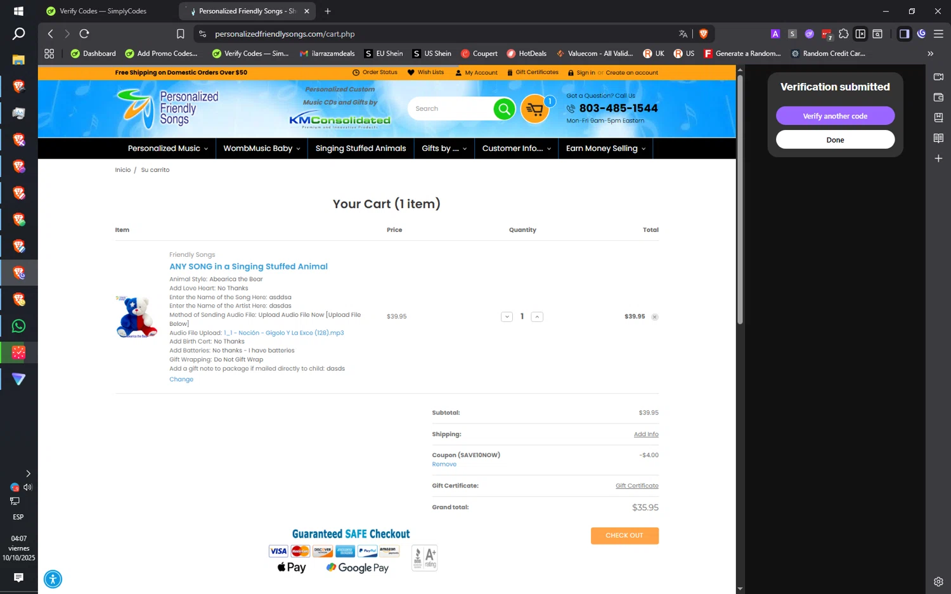Open WhatsApp from the taskbar
The image size is (951, 594).
click(x=19, y=326)
